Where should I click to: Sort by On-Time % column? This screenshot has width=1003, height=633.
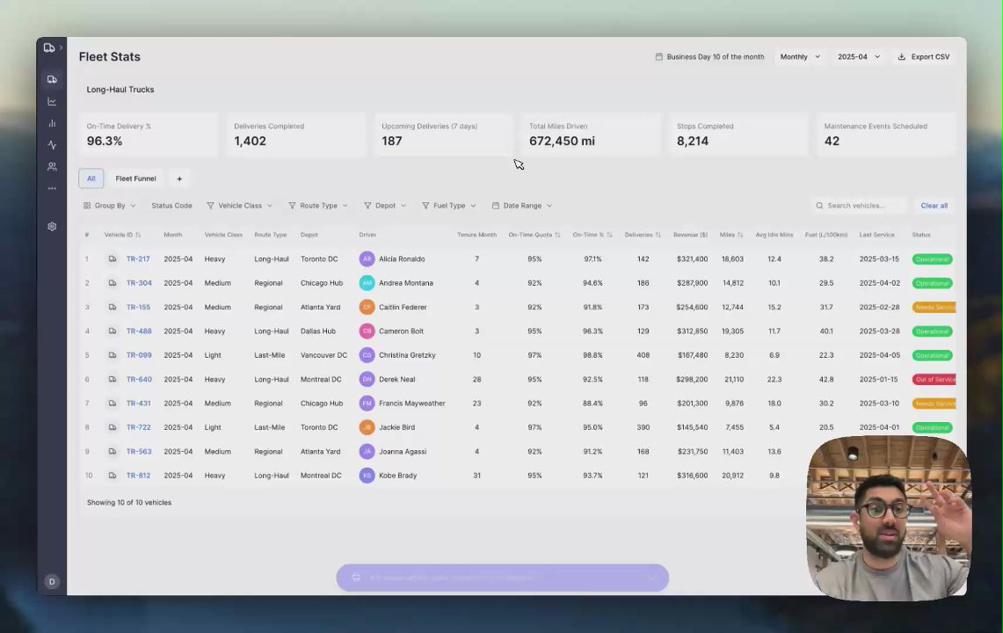tap(592, 235)
